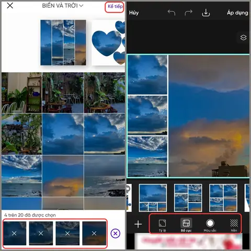Tap the Kế tiếp button

[115, 6]
